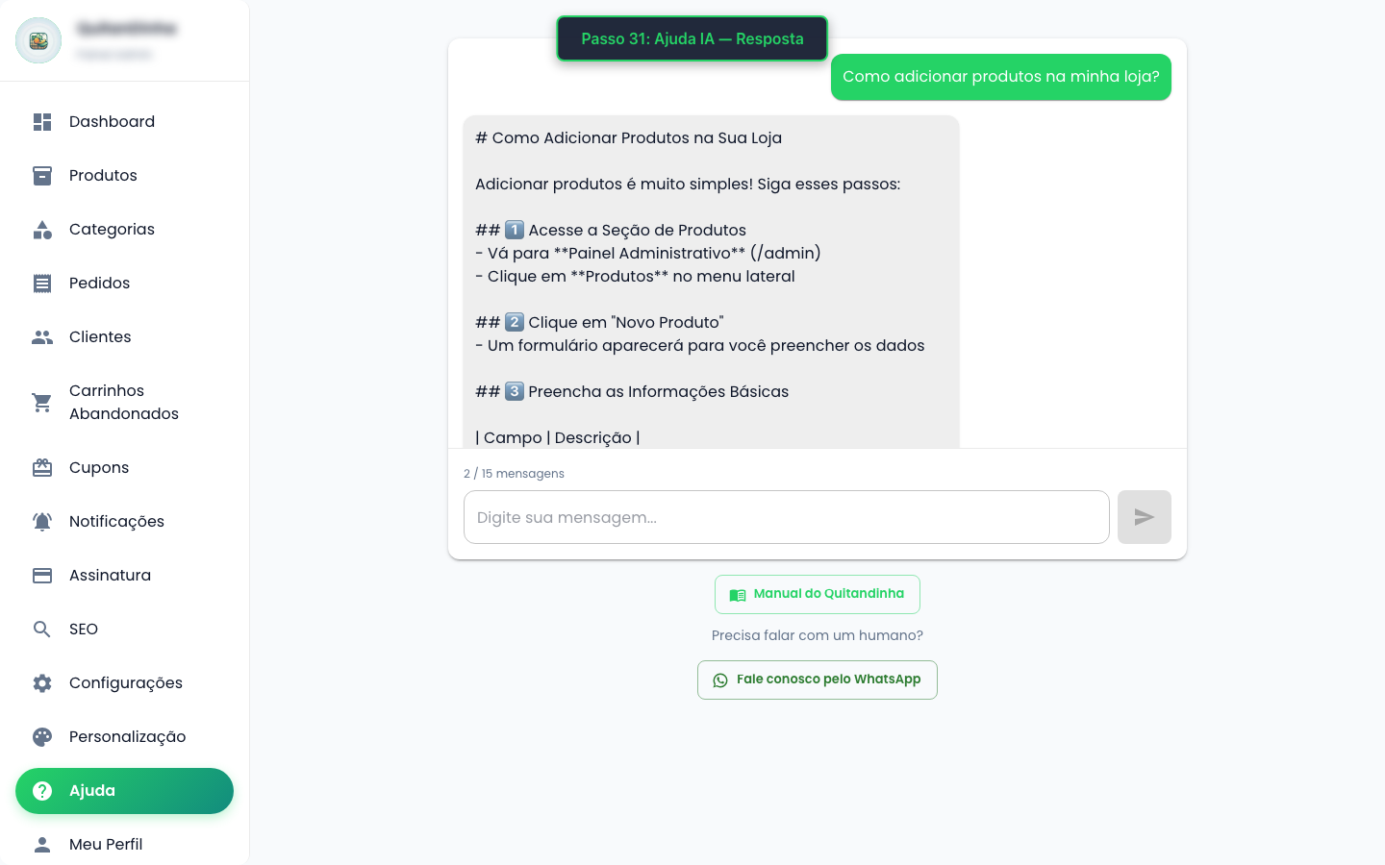Open the Assinatura menu item

point(110,576)
